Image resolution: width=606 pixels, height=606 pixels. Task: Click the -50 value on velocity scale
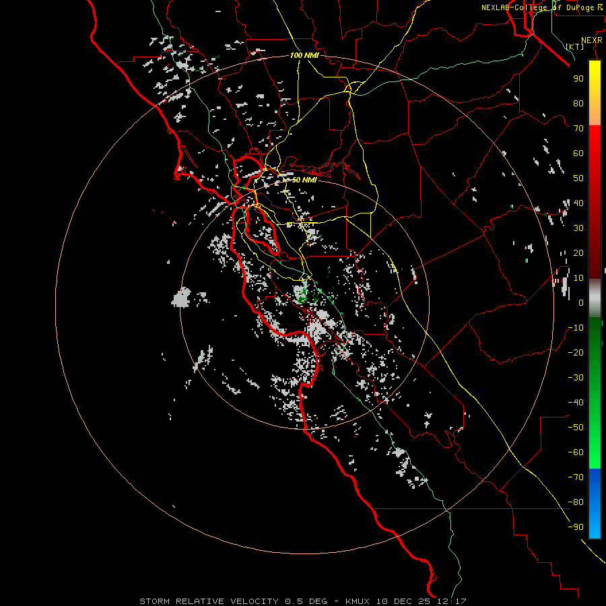pyautogui.click(x=576, y=428)
